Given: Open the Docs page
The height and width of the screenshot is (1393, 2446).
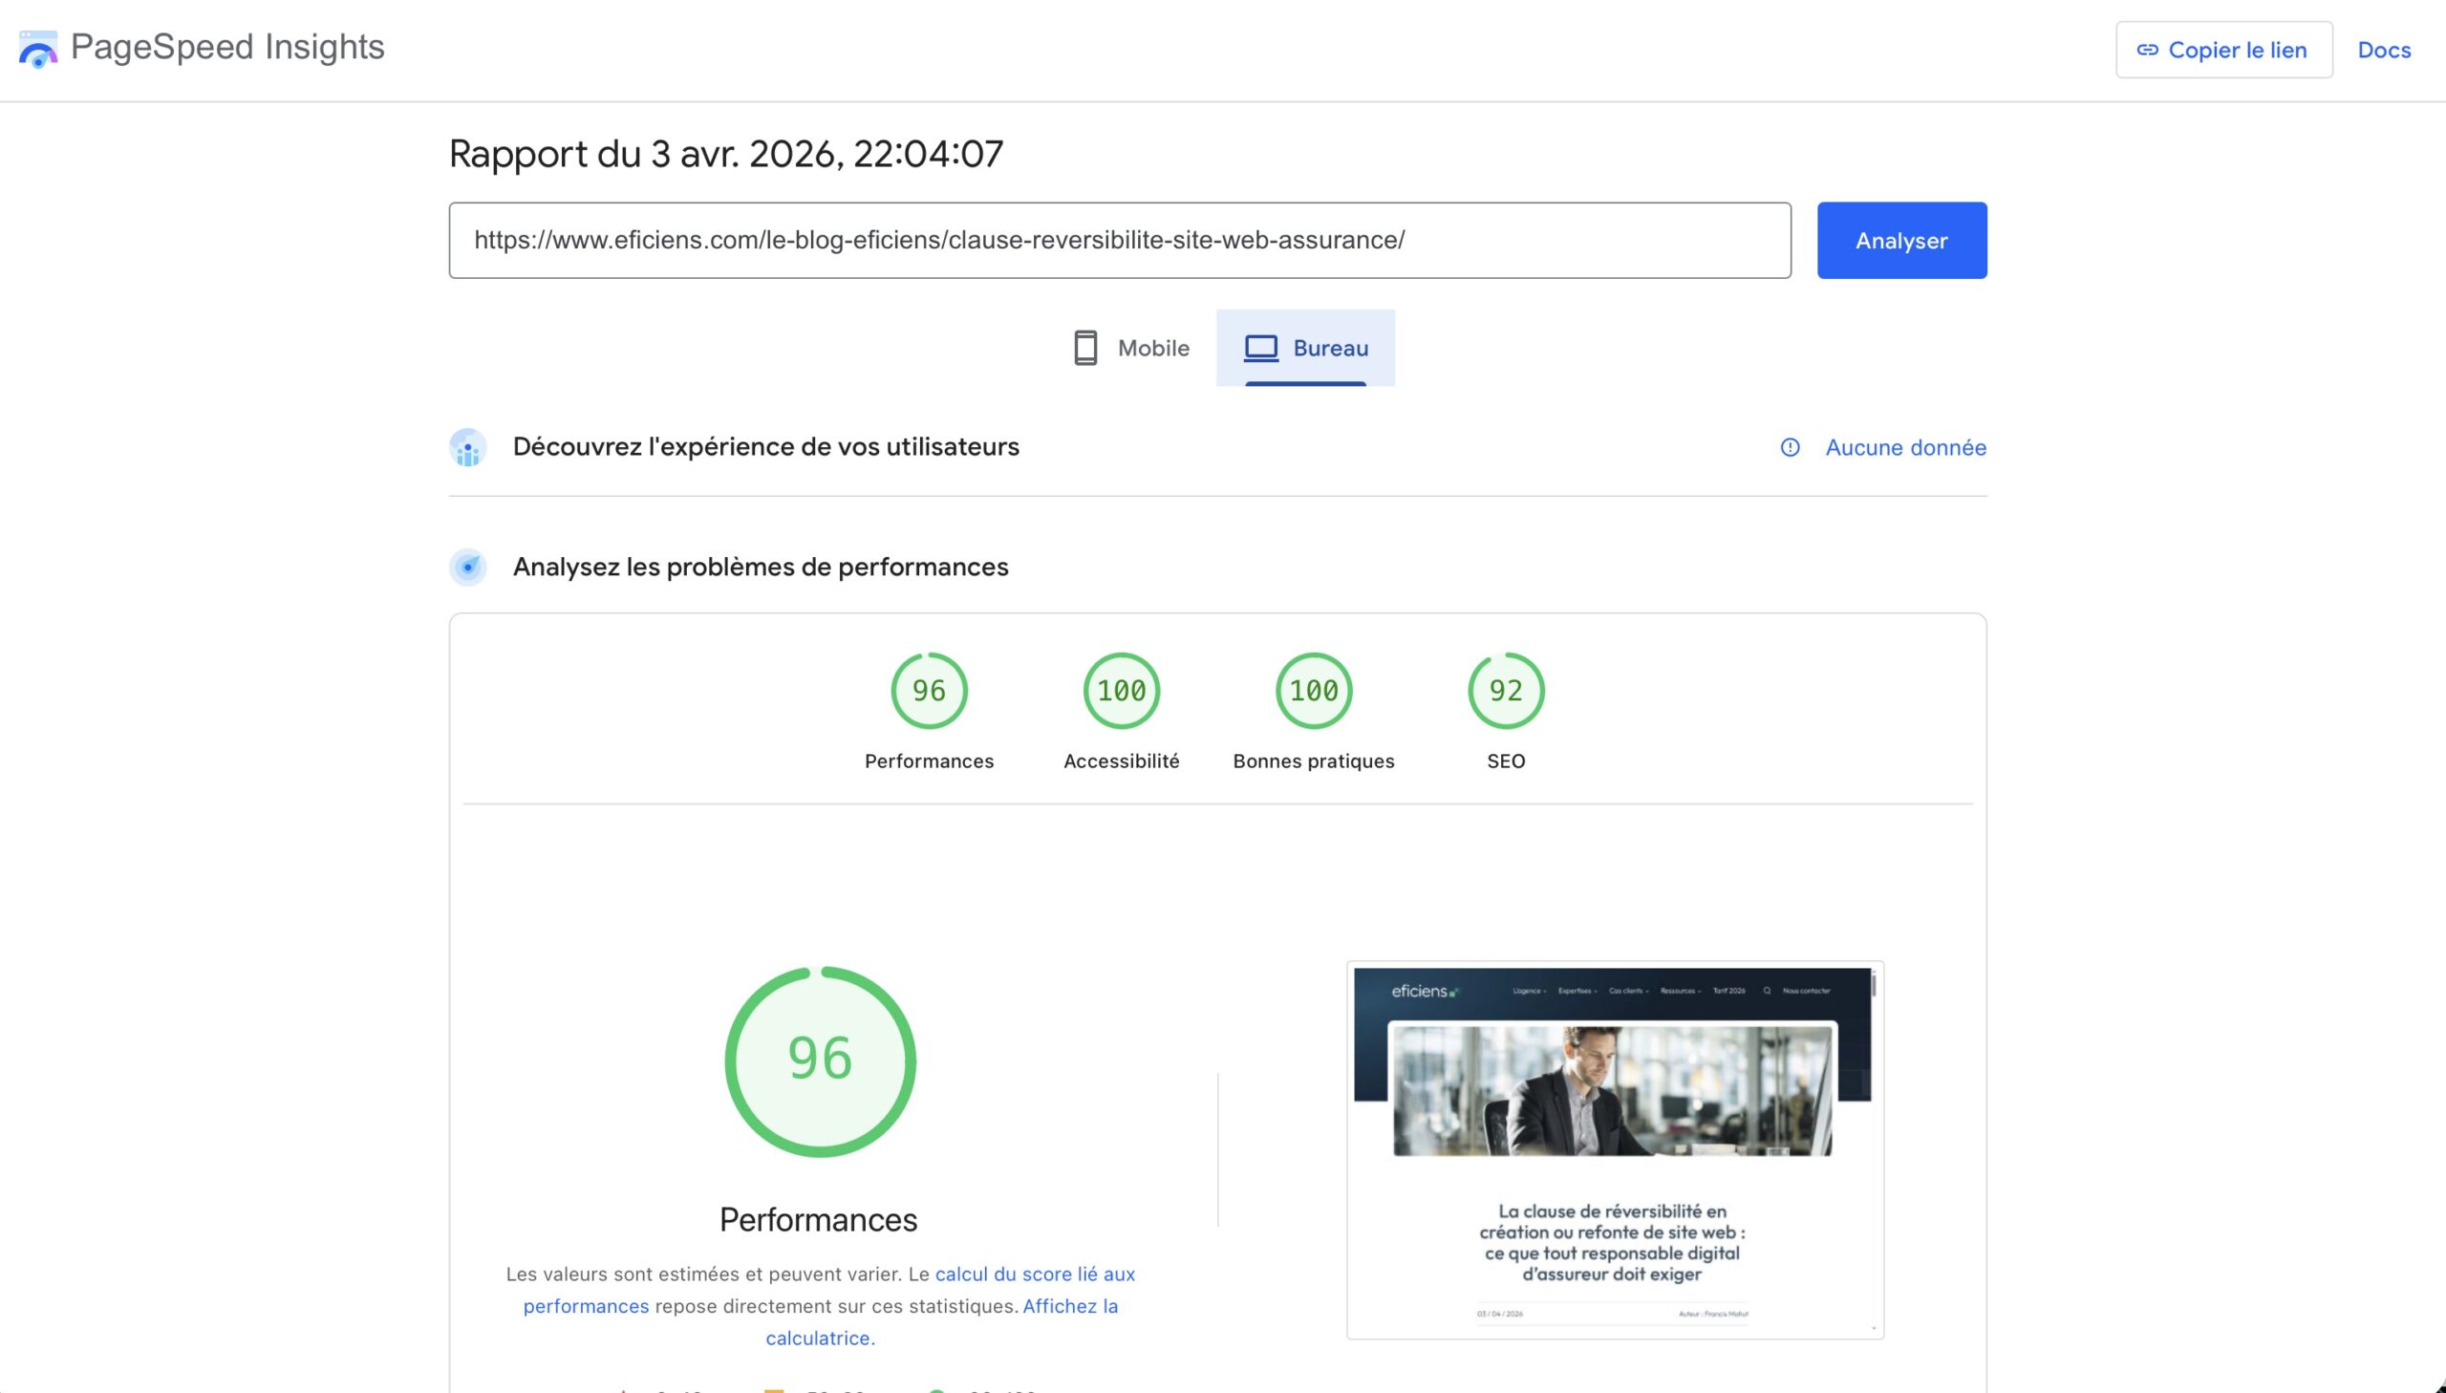Looking at the screenshot, I should click(x=2384, y=50).
